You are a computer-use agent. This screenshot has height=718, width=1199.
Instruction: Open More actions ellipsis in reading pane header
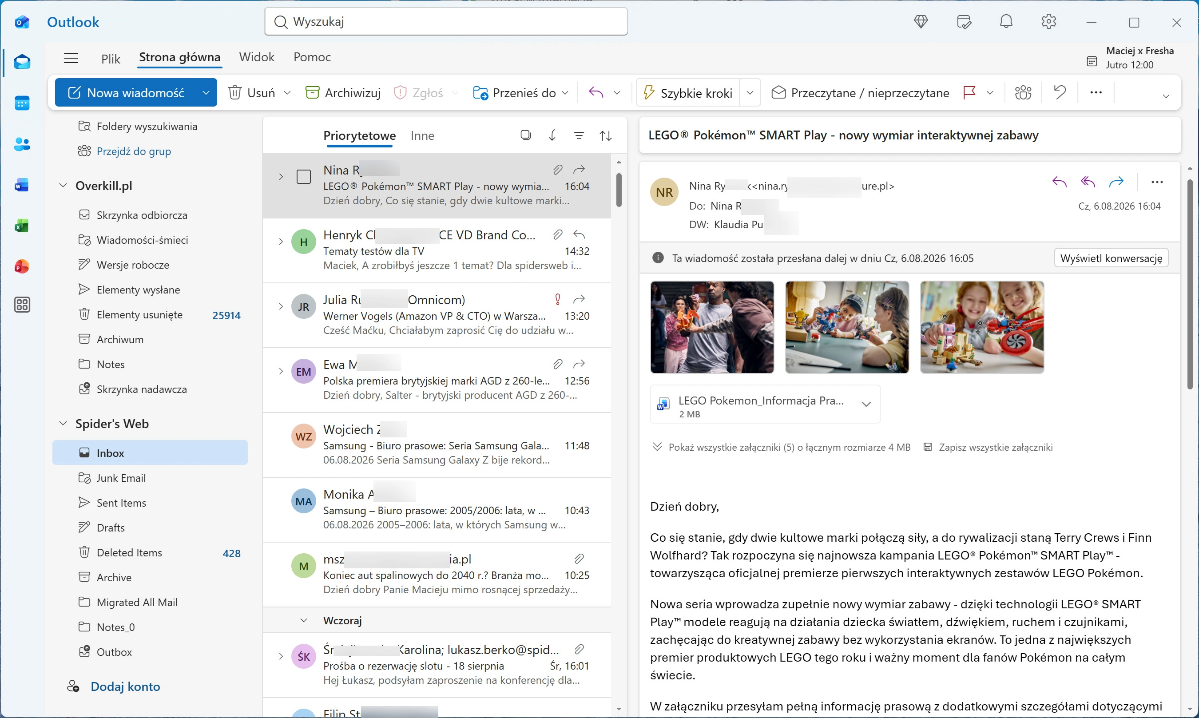[x=1157, y=182]
